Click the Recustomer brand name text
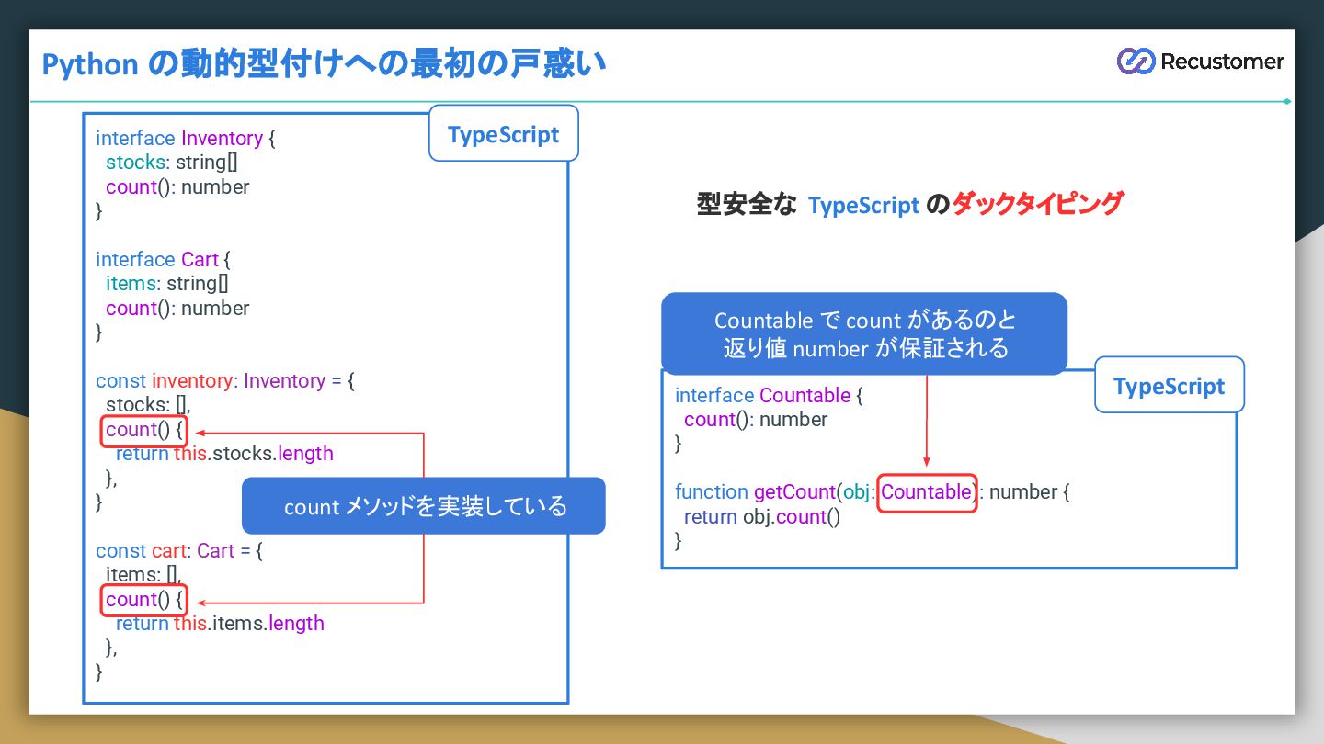 click(x=1222, y=62)
